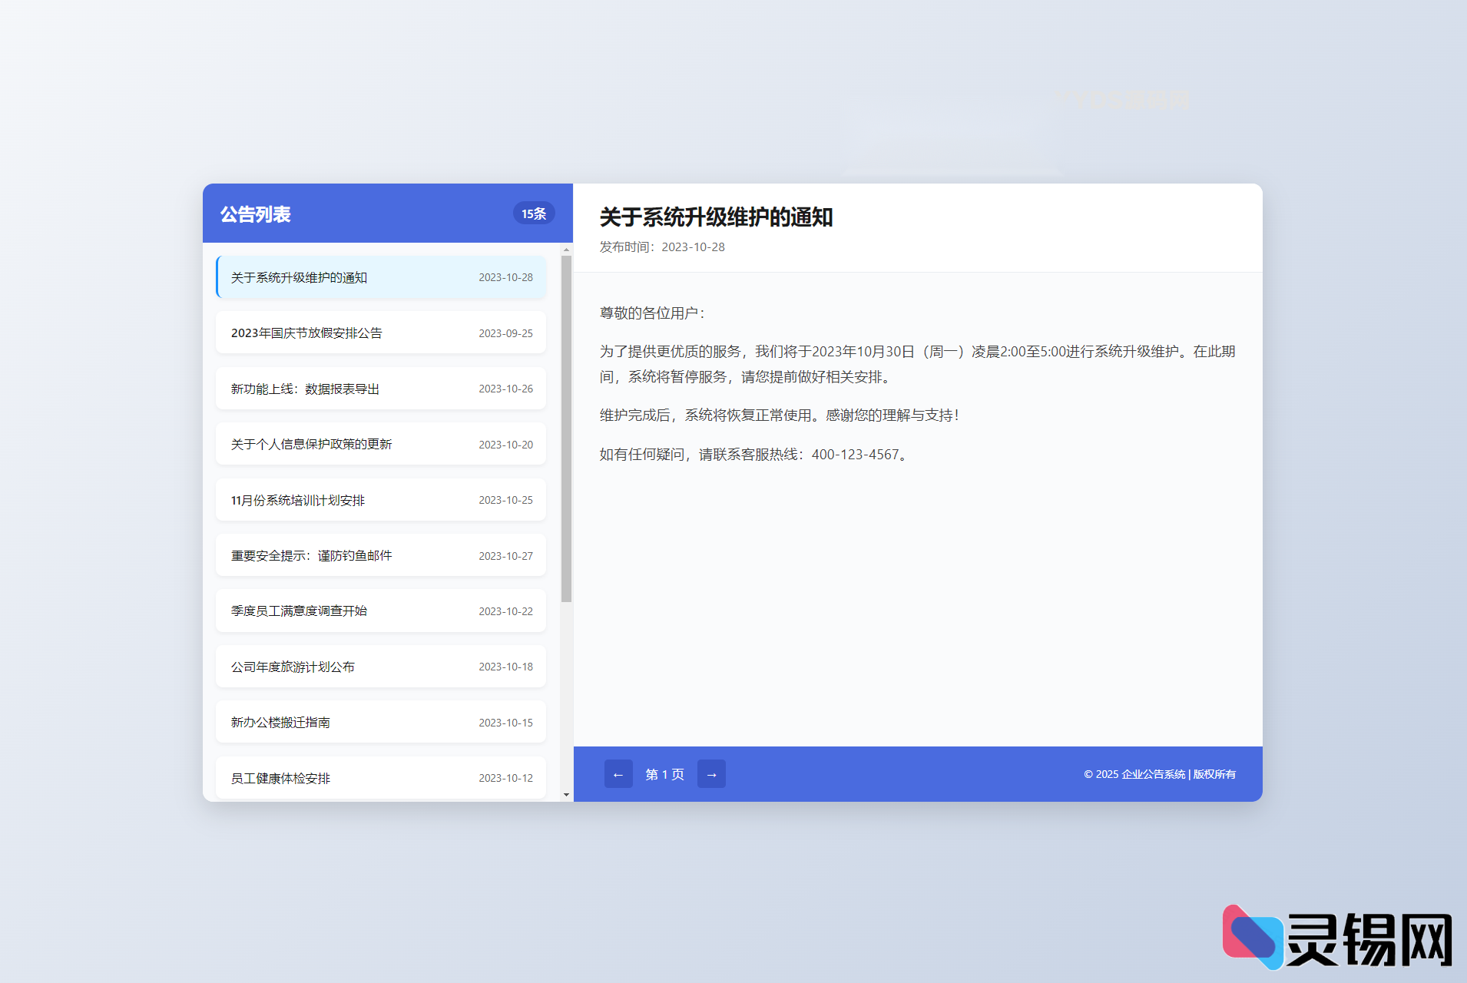This screenshot has height=983, width=1467.
Task: View 员工健康体检安排 announcement
Action: pos(379,777)
